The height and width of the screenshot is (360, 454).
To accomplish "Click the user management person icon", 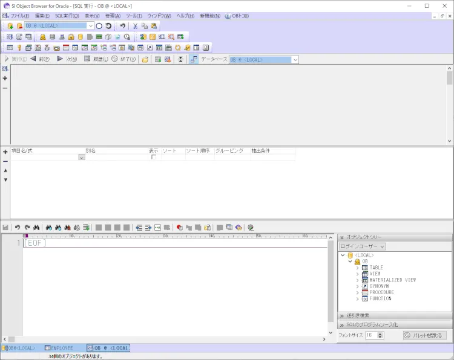I will coord(43,37).
